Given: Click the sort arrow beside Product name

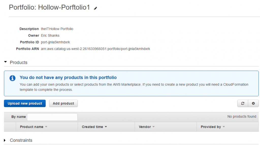Looking at the screenshot, I should tap(46, 127).
